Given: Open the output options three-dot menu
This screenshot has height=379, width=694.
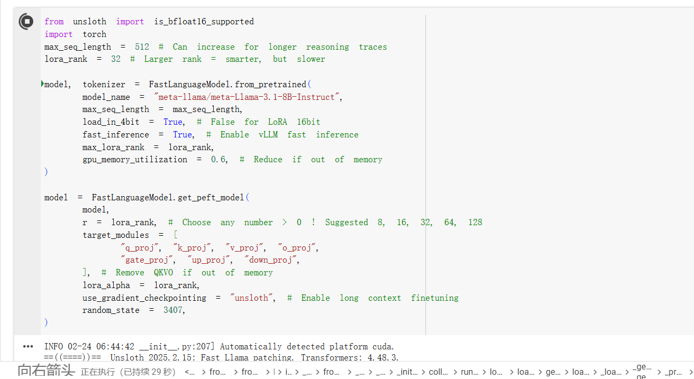Looking at the screenshot, I should (28, 346).
